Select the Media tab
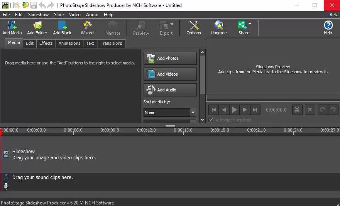Viewport: 340px width, 206px height. point(14,43)
